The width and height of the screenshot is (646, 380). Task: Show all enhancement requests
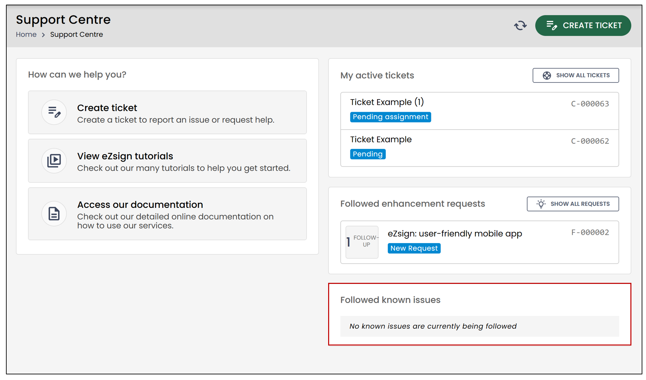pyautogui.click(x=573, y=204)
